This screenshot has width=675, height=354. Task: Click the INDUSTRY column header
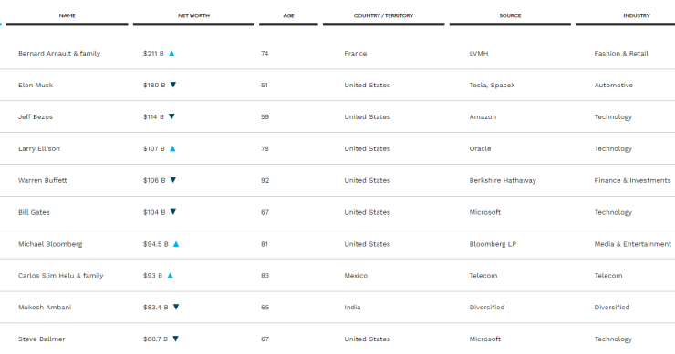pos(637,15)
